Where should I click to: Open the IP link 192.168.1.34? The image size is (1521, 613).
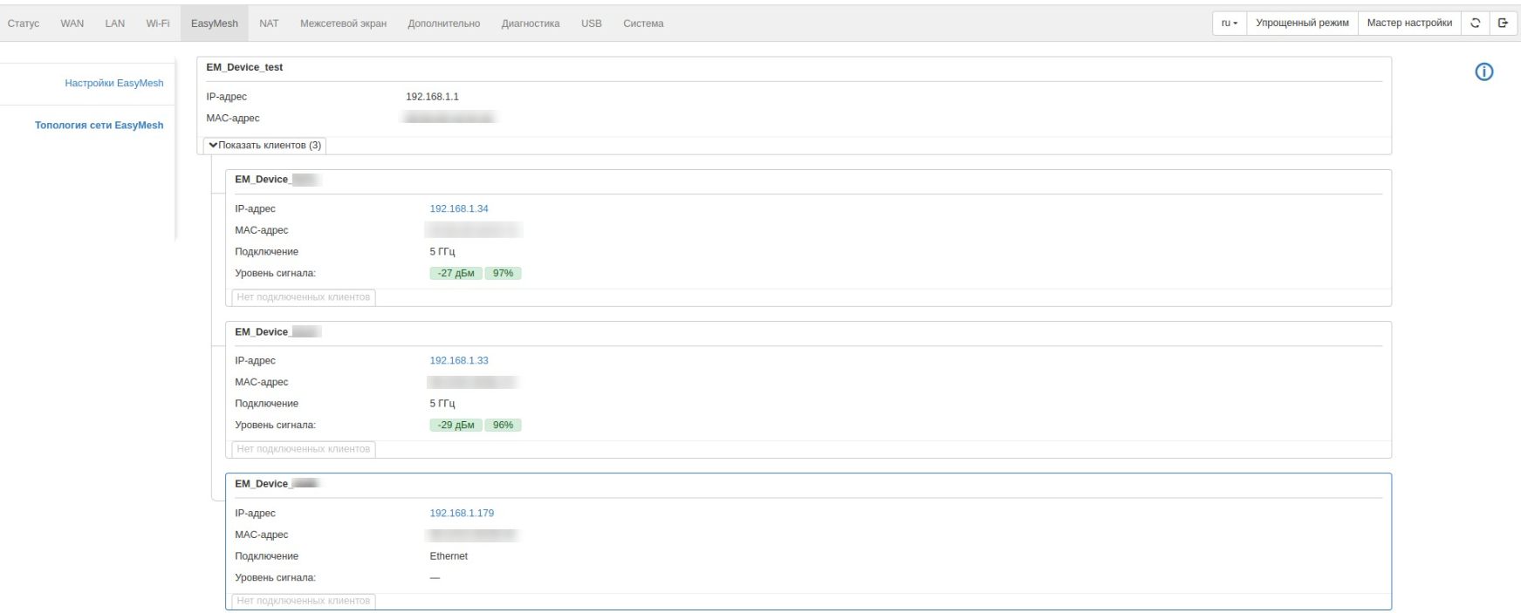click(x=459, y=209)
